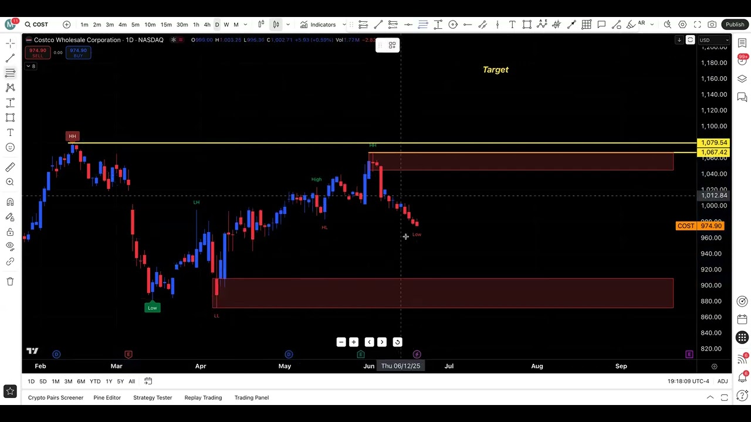
Task: Enter fullscreen mode
Action: click(697, 25)
